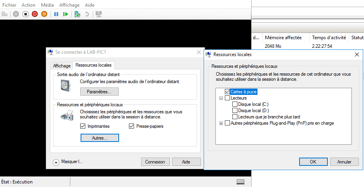The width and height of the screenshot is (364, 187).
Task: Click the Masquer l... label
Action: click(72, 162)
